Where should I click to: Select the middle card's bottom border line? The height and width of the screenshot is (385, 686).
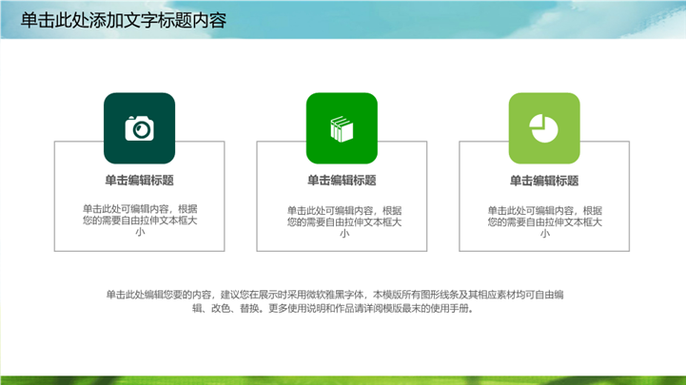coord(342,251)
